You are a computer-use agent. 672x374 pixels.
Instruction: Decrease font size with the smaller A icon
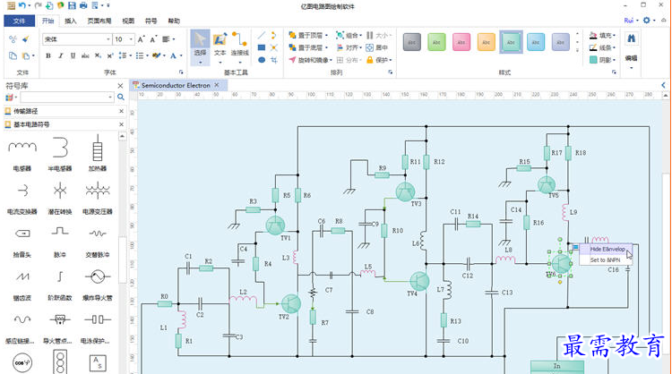click(x=153, y=39)
